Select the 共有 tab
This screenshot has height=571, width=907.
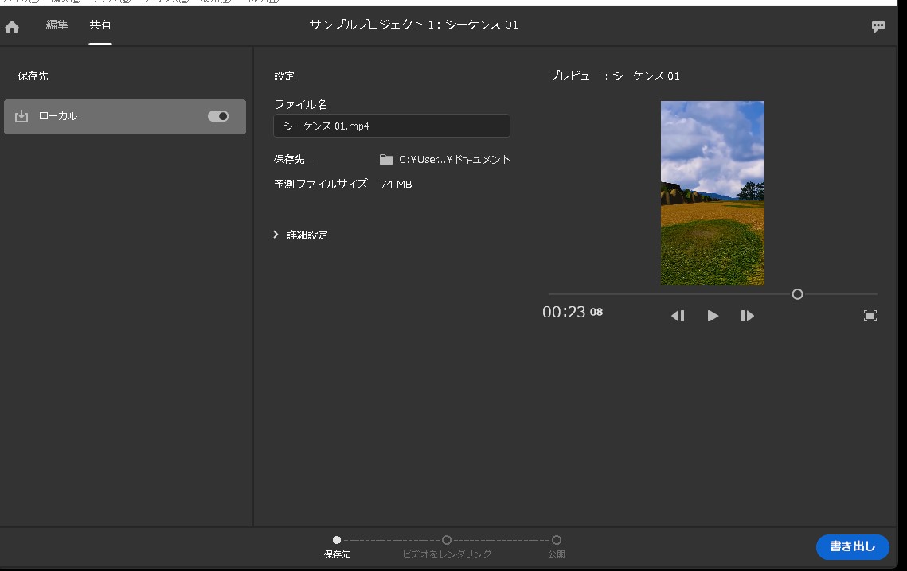[x=99, y=25]
